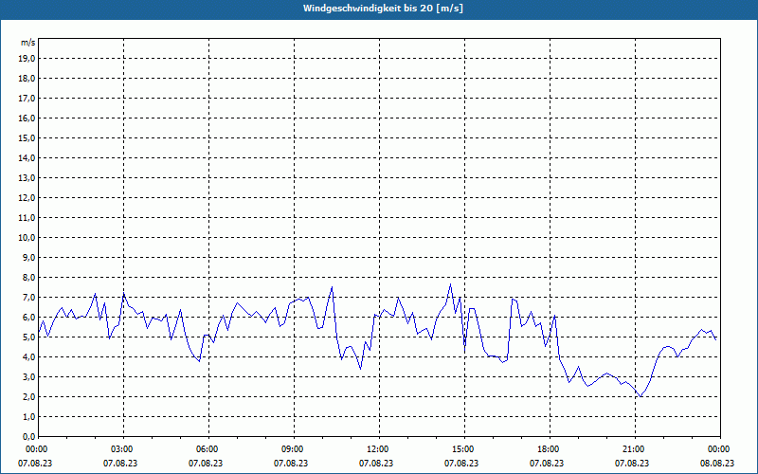Viewport: 758px width, 474px height.
Task: Select the 3,0 y-axis label
Action: pyautogui.click(x=29, y=376)
